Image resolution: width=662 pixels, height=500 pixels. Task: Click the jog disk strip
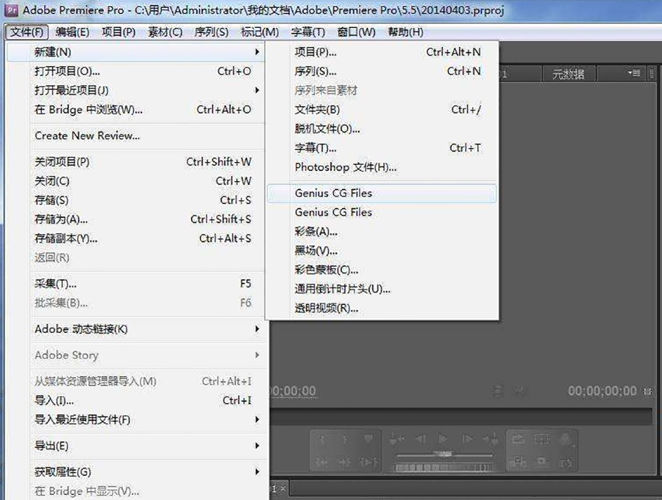click(443, 468)
